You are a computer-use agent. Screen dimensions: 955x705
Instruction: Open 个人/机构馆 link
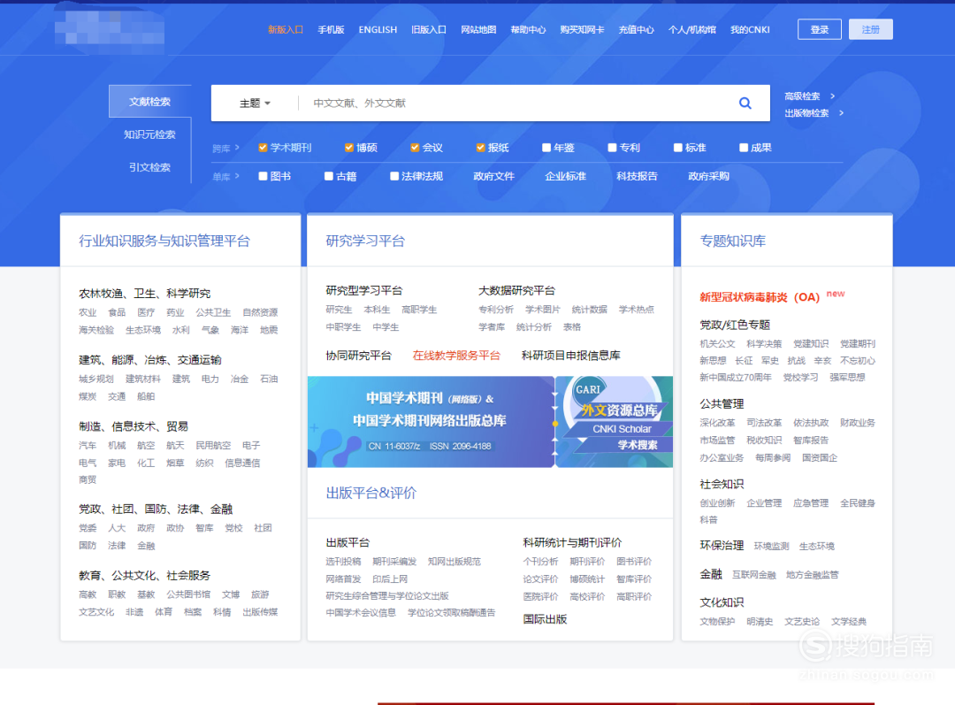(x=691, y=29)
